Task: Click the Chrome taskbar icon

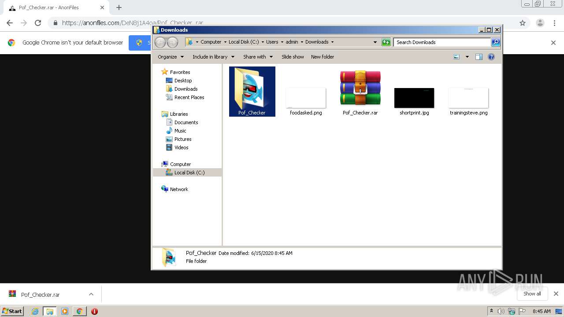Action: click(79, 311)
